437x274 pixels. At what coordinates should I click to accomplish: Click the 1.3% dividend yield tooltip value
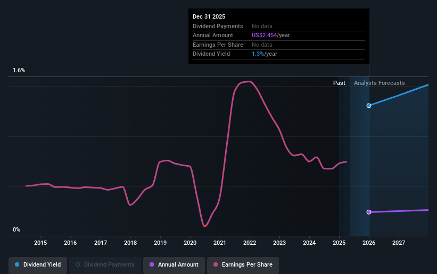point(258,54)
